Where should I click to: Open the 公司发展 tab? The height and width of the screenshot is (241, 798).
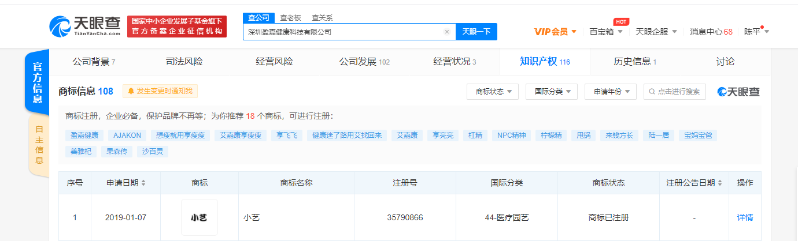click(365, 62)
